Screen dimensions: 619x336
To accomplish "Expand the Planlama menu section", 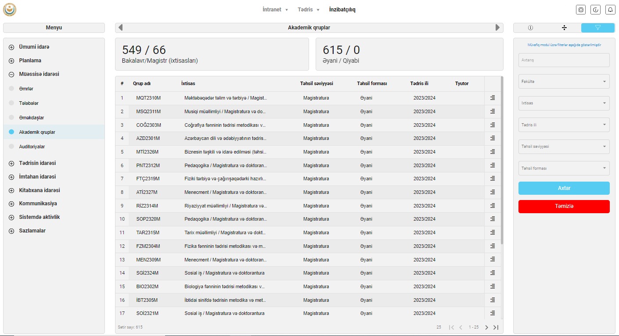I will click(11, 61).
